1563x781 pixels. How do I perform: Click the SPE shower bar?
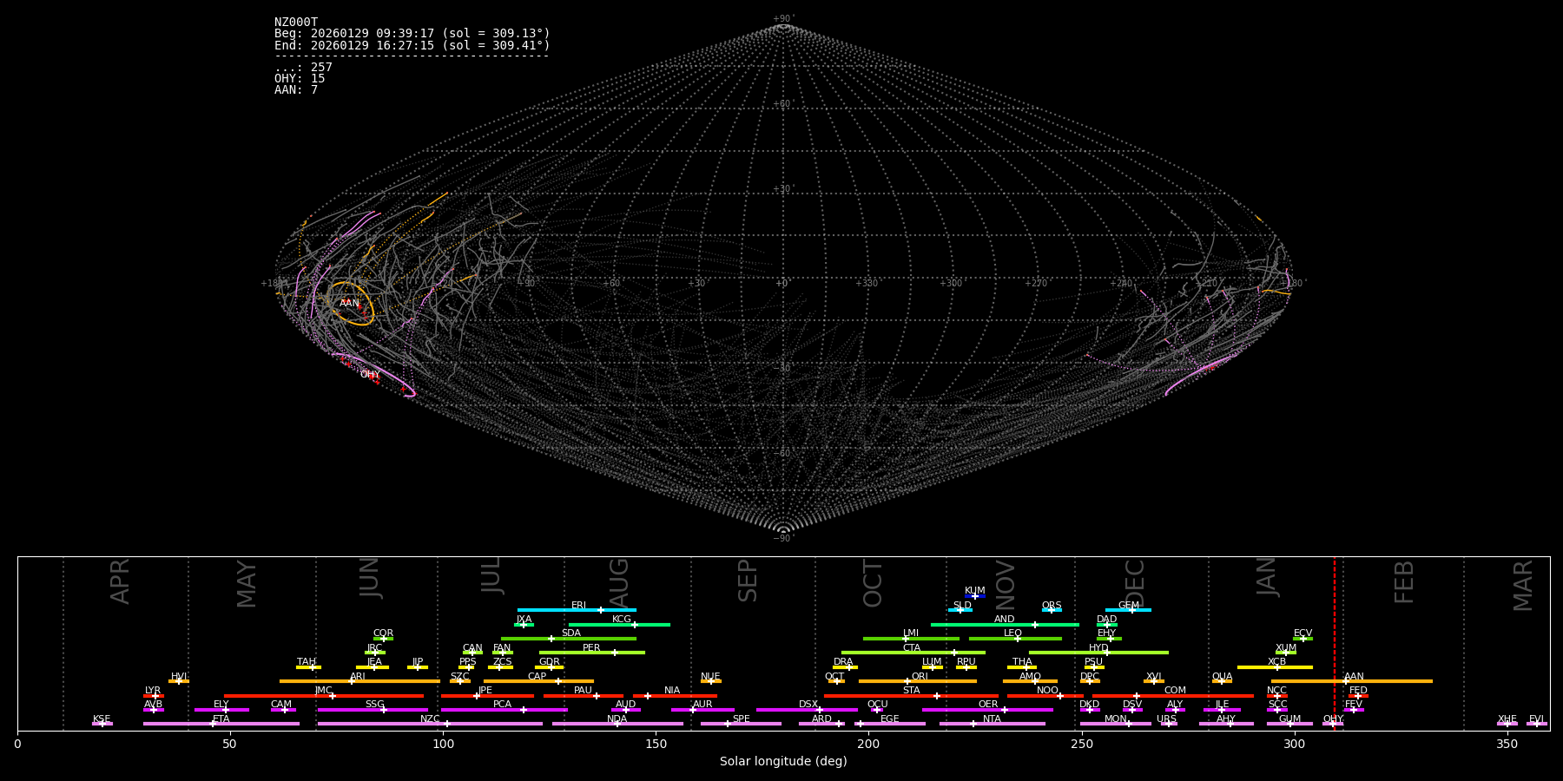(741, 724)
